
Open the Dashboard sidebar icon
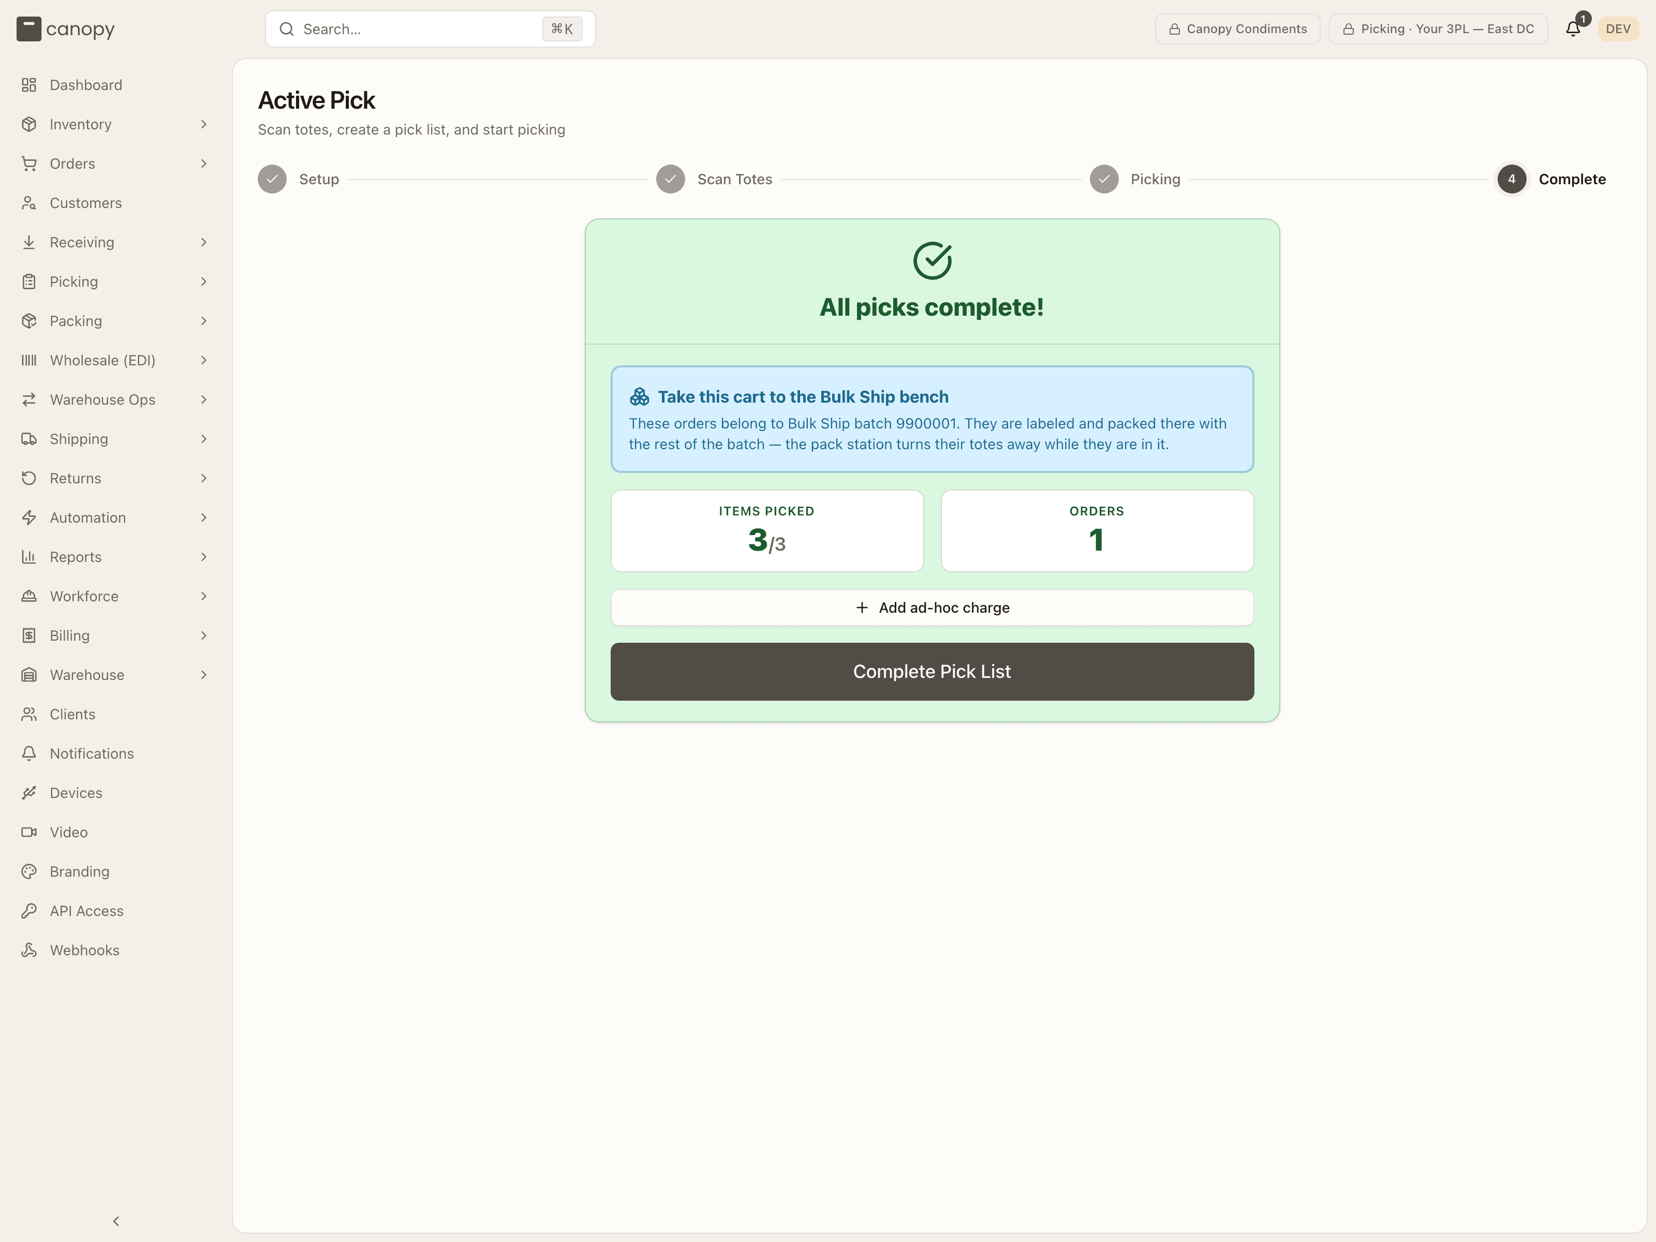pyautogui.click(x=28, y=84)
